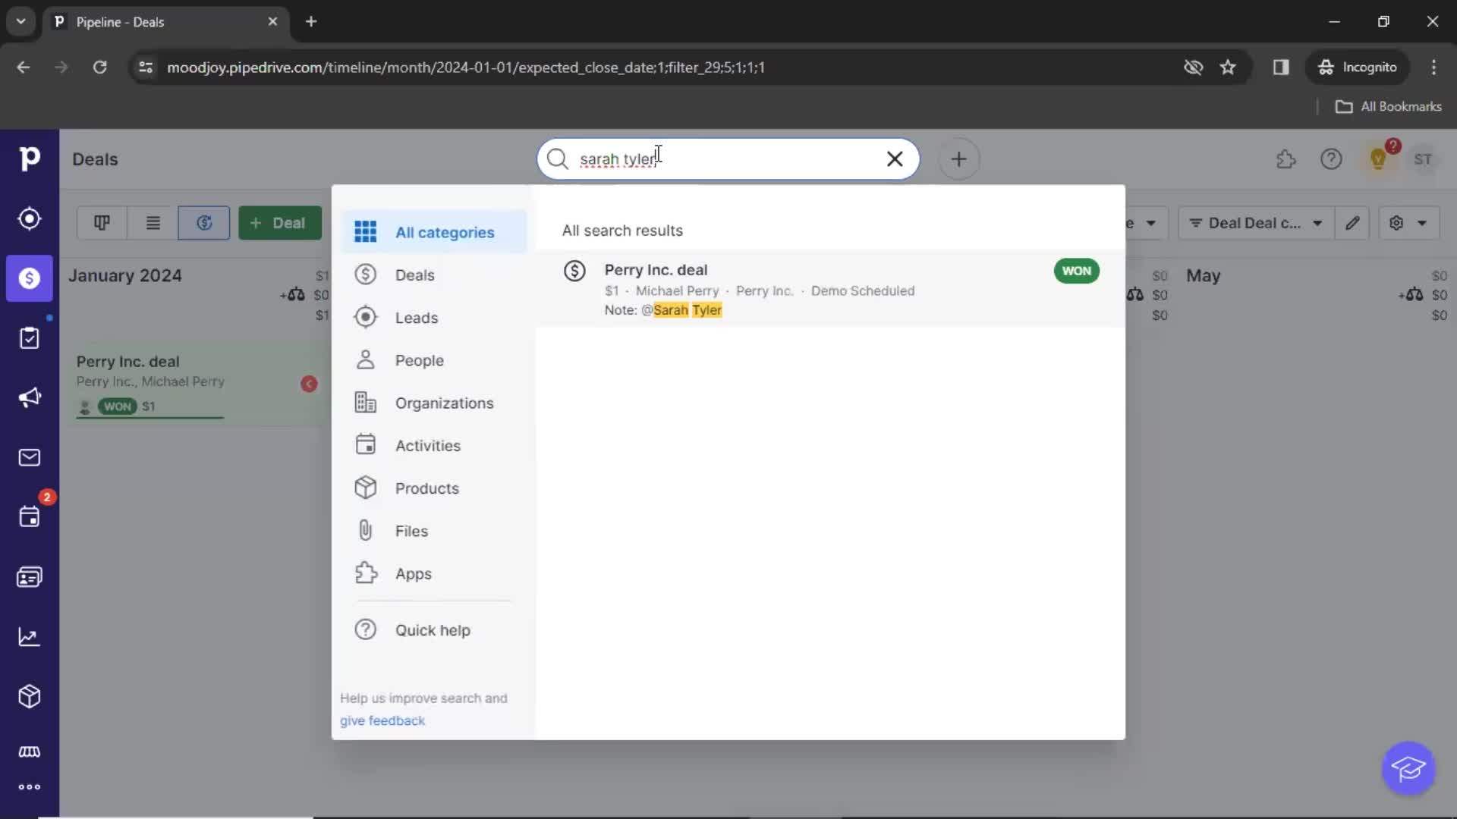The image size is (1457, 819).
Task: Click into the search input field
Action: click(728, 159)
